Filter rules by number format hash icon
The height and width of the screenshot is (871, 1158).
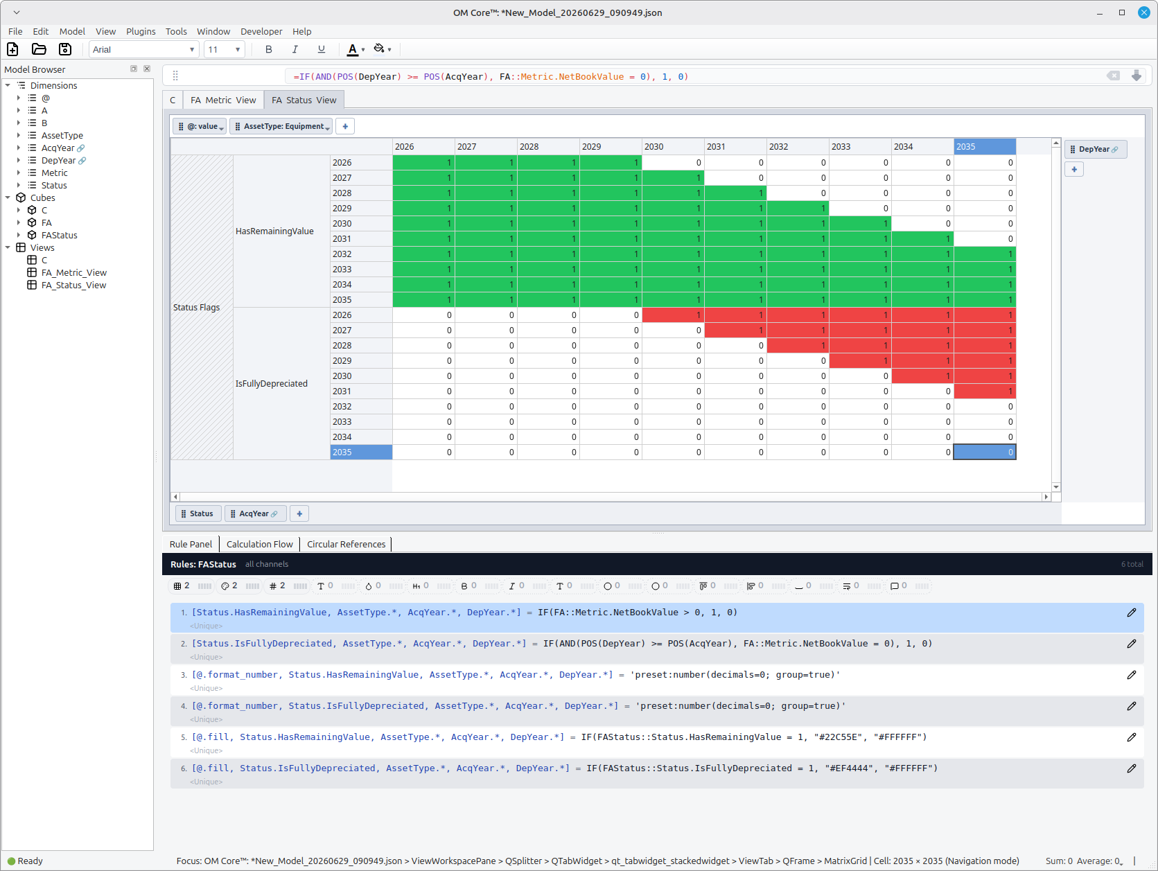point(273,586)
